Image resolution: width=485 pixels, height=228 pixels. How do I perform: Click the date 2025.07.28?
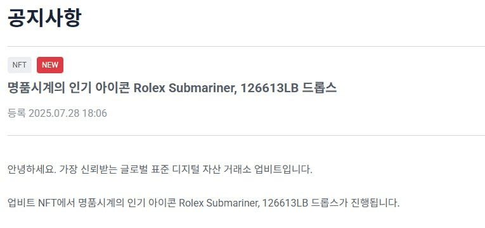click(54, 114)
